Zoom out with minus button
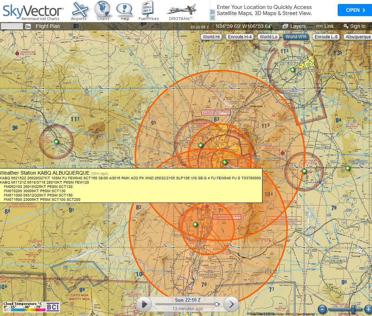The height and width of the screenshot is (316, 372). [322, 309]
